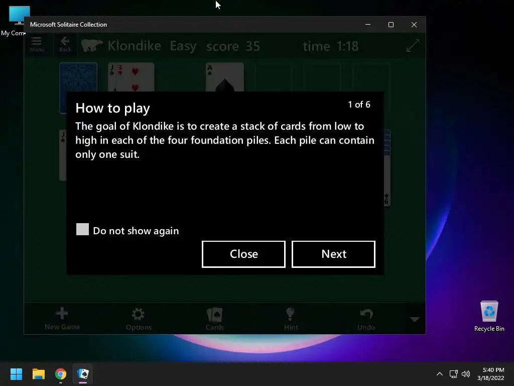Show hidden tray icons chevron
Viewport: 514px width, 386px height.
(440, 374)
